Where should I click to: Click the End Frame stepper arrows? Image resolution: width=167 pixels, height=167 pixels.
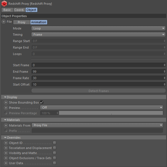coord(164,72)
